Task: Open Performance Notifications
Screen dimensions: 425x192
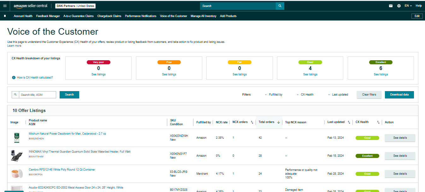Action: tap(141, 16)
